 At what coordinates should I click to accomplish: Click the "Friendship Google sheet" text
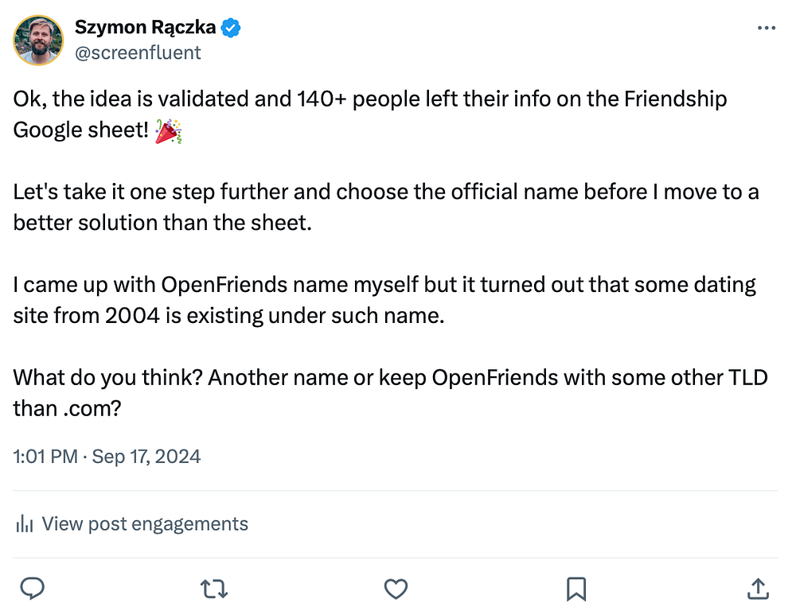pyautogui.click(x=80, y=130)
